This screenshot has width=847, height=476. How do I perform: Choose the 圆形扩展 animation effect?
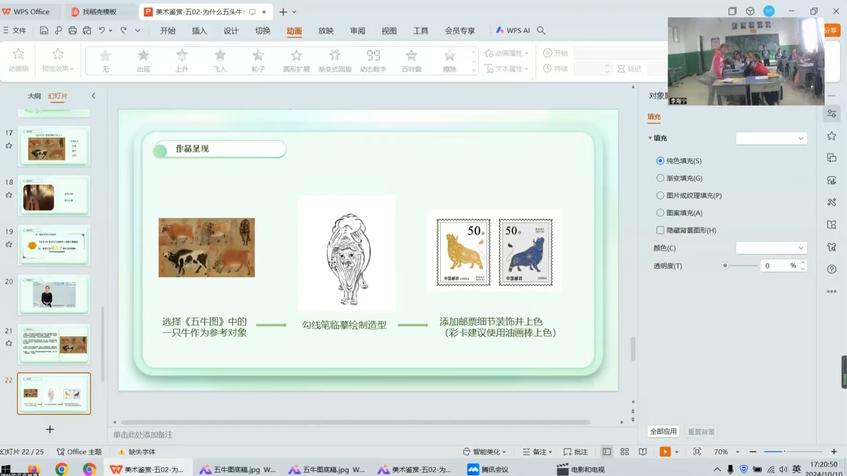(x=296, y=61)
